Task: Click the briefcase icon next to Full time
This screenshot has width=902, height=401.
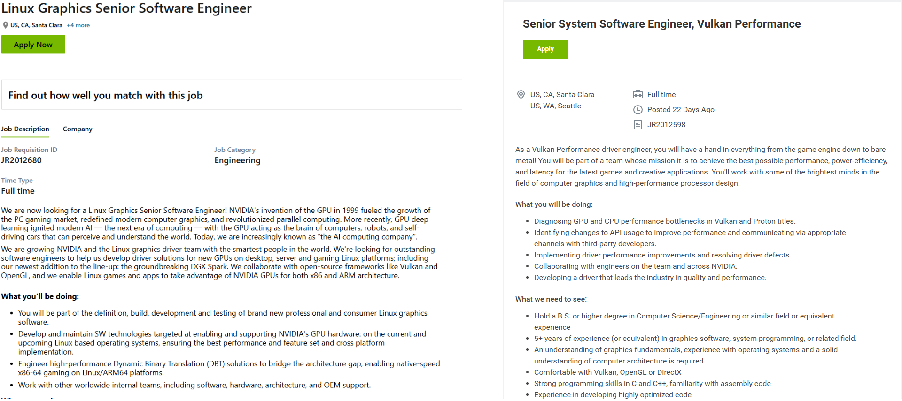Action: click(x=638, y=94)
